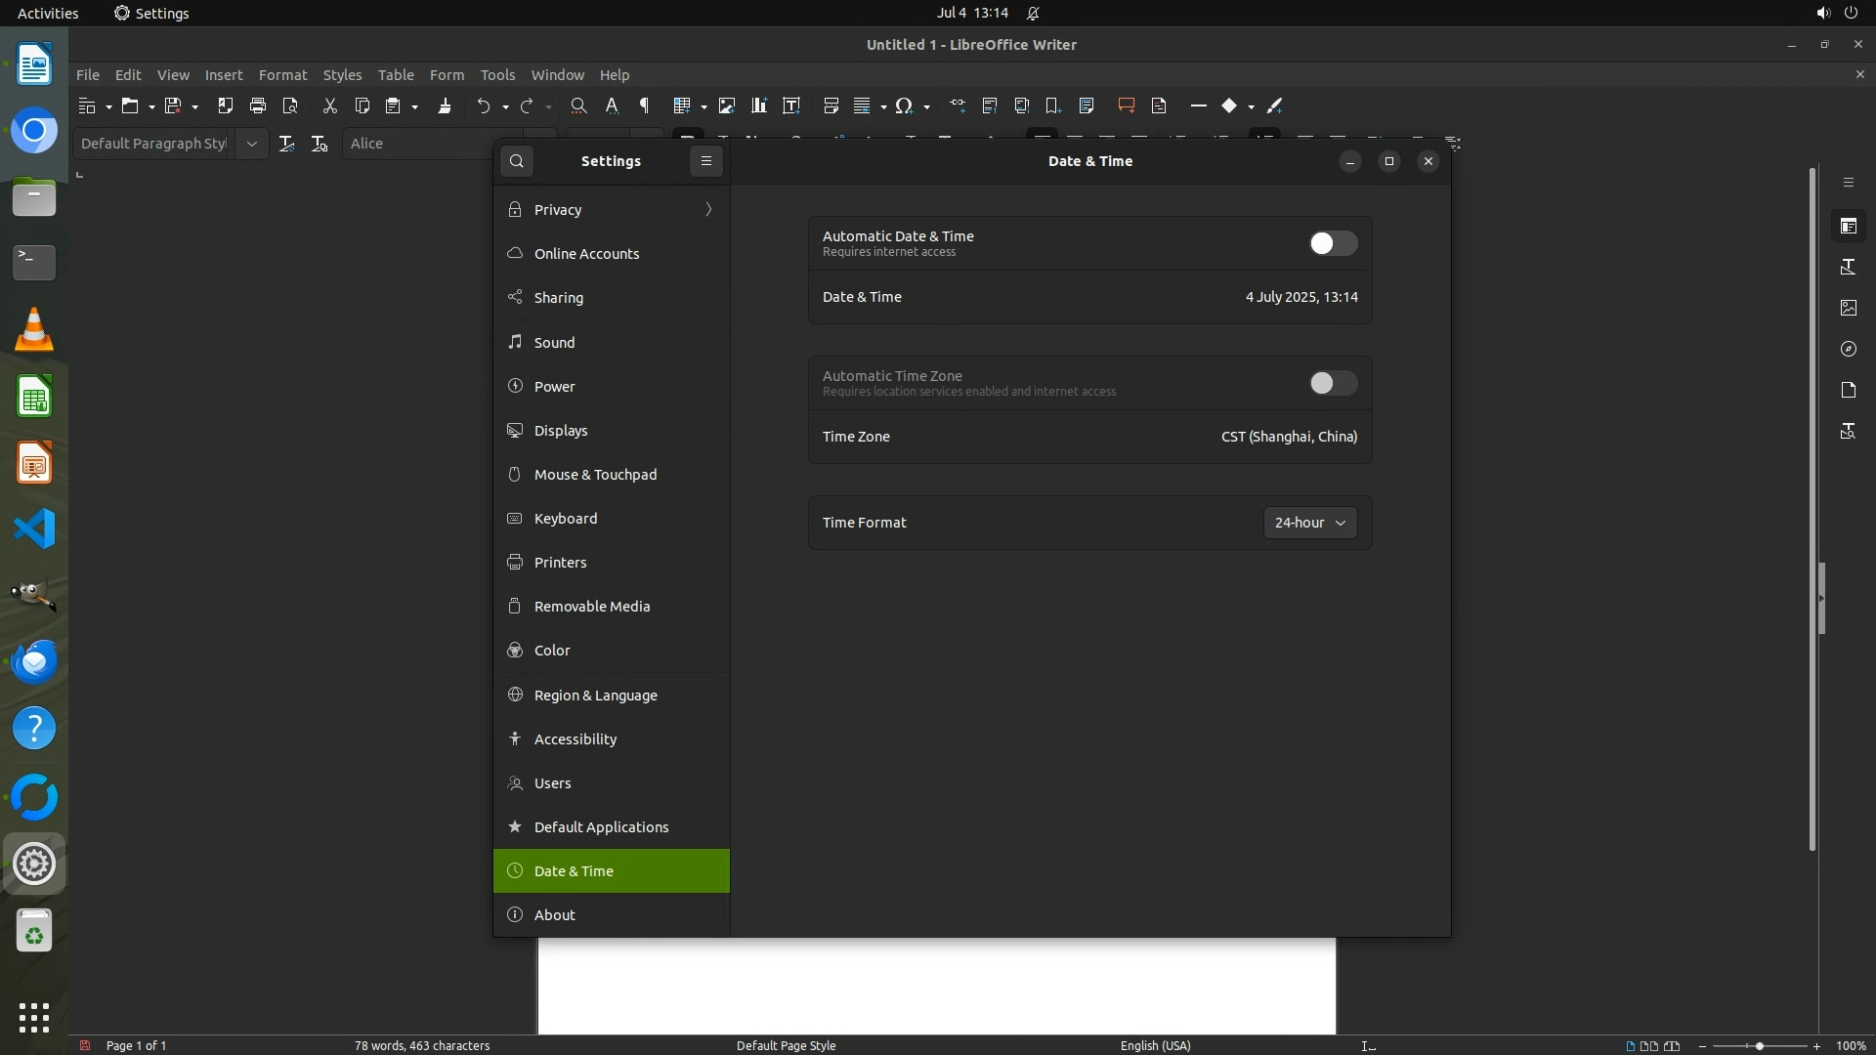This screenshot has width=1876, height=1055.
Task: Expand the Privacy section chevron
Action: point(708,209)
